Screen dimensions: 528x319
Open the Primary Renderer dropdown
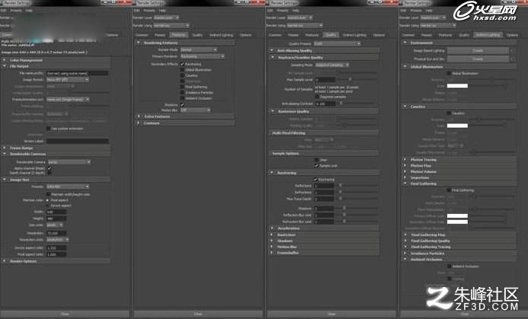(x=203, y=56)
